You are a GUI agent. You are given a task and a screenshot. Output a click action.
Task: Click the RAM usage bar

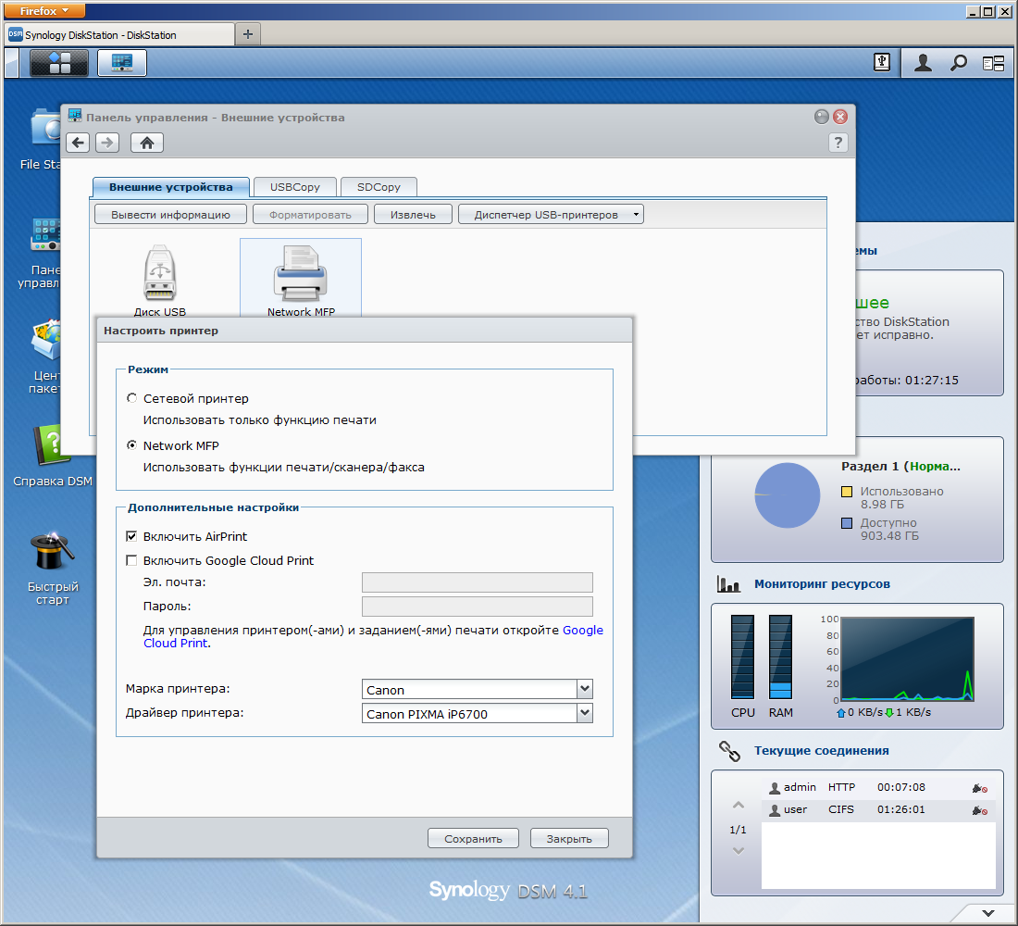coord(780,657)
